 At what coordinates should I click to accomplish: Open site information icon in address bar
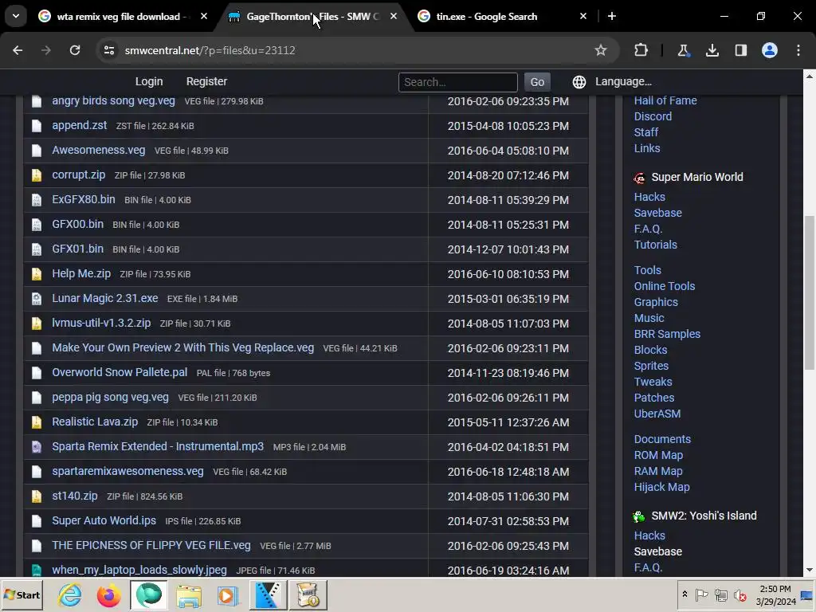(x=108, y=50)
